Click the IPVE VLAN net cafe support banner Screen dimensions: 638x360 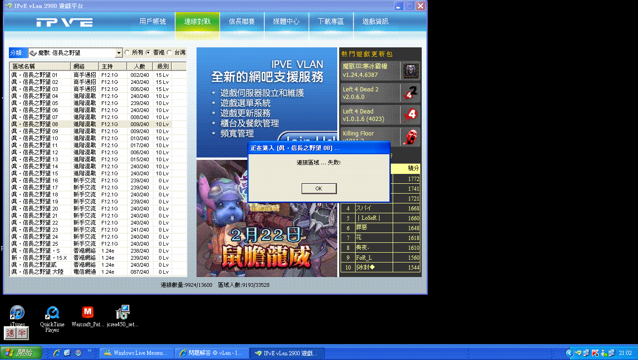[266, 103]
